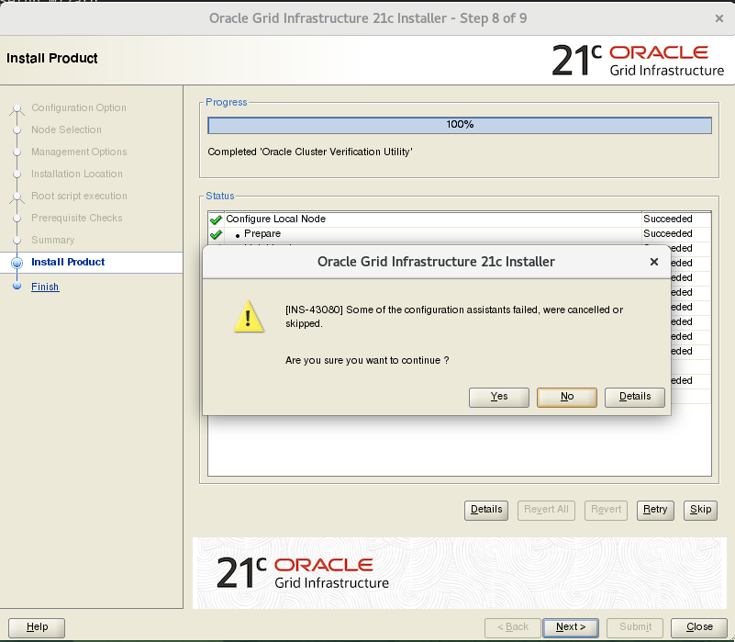
Task: Click the 100% progress bar
Action: coord(460,125)
